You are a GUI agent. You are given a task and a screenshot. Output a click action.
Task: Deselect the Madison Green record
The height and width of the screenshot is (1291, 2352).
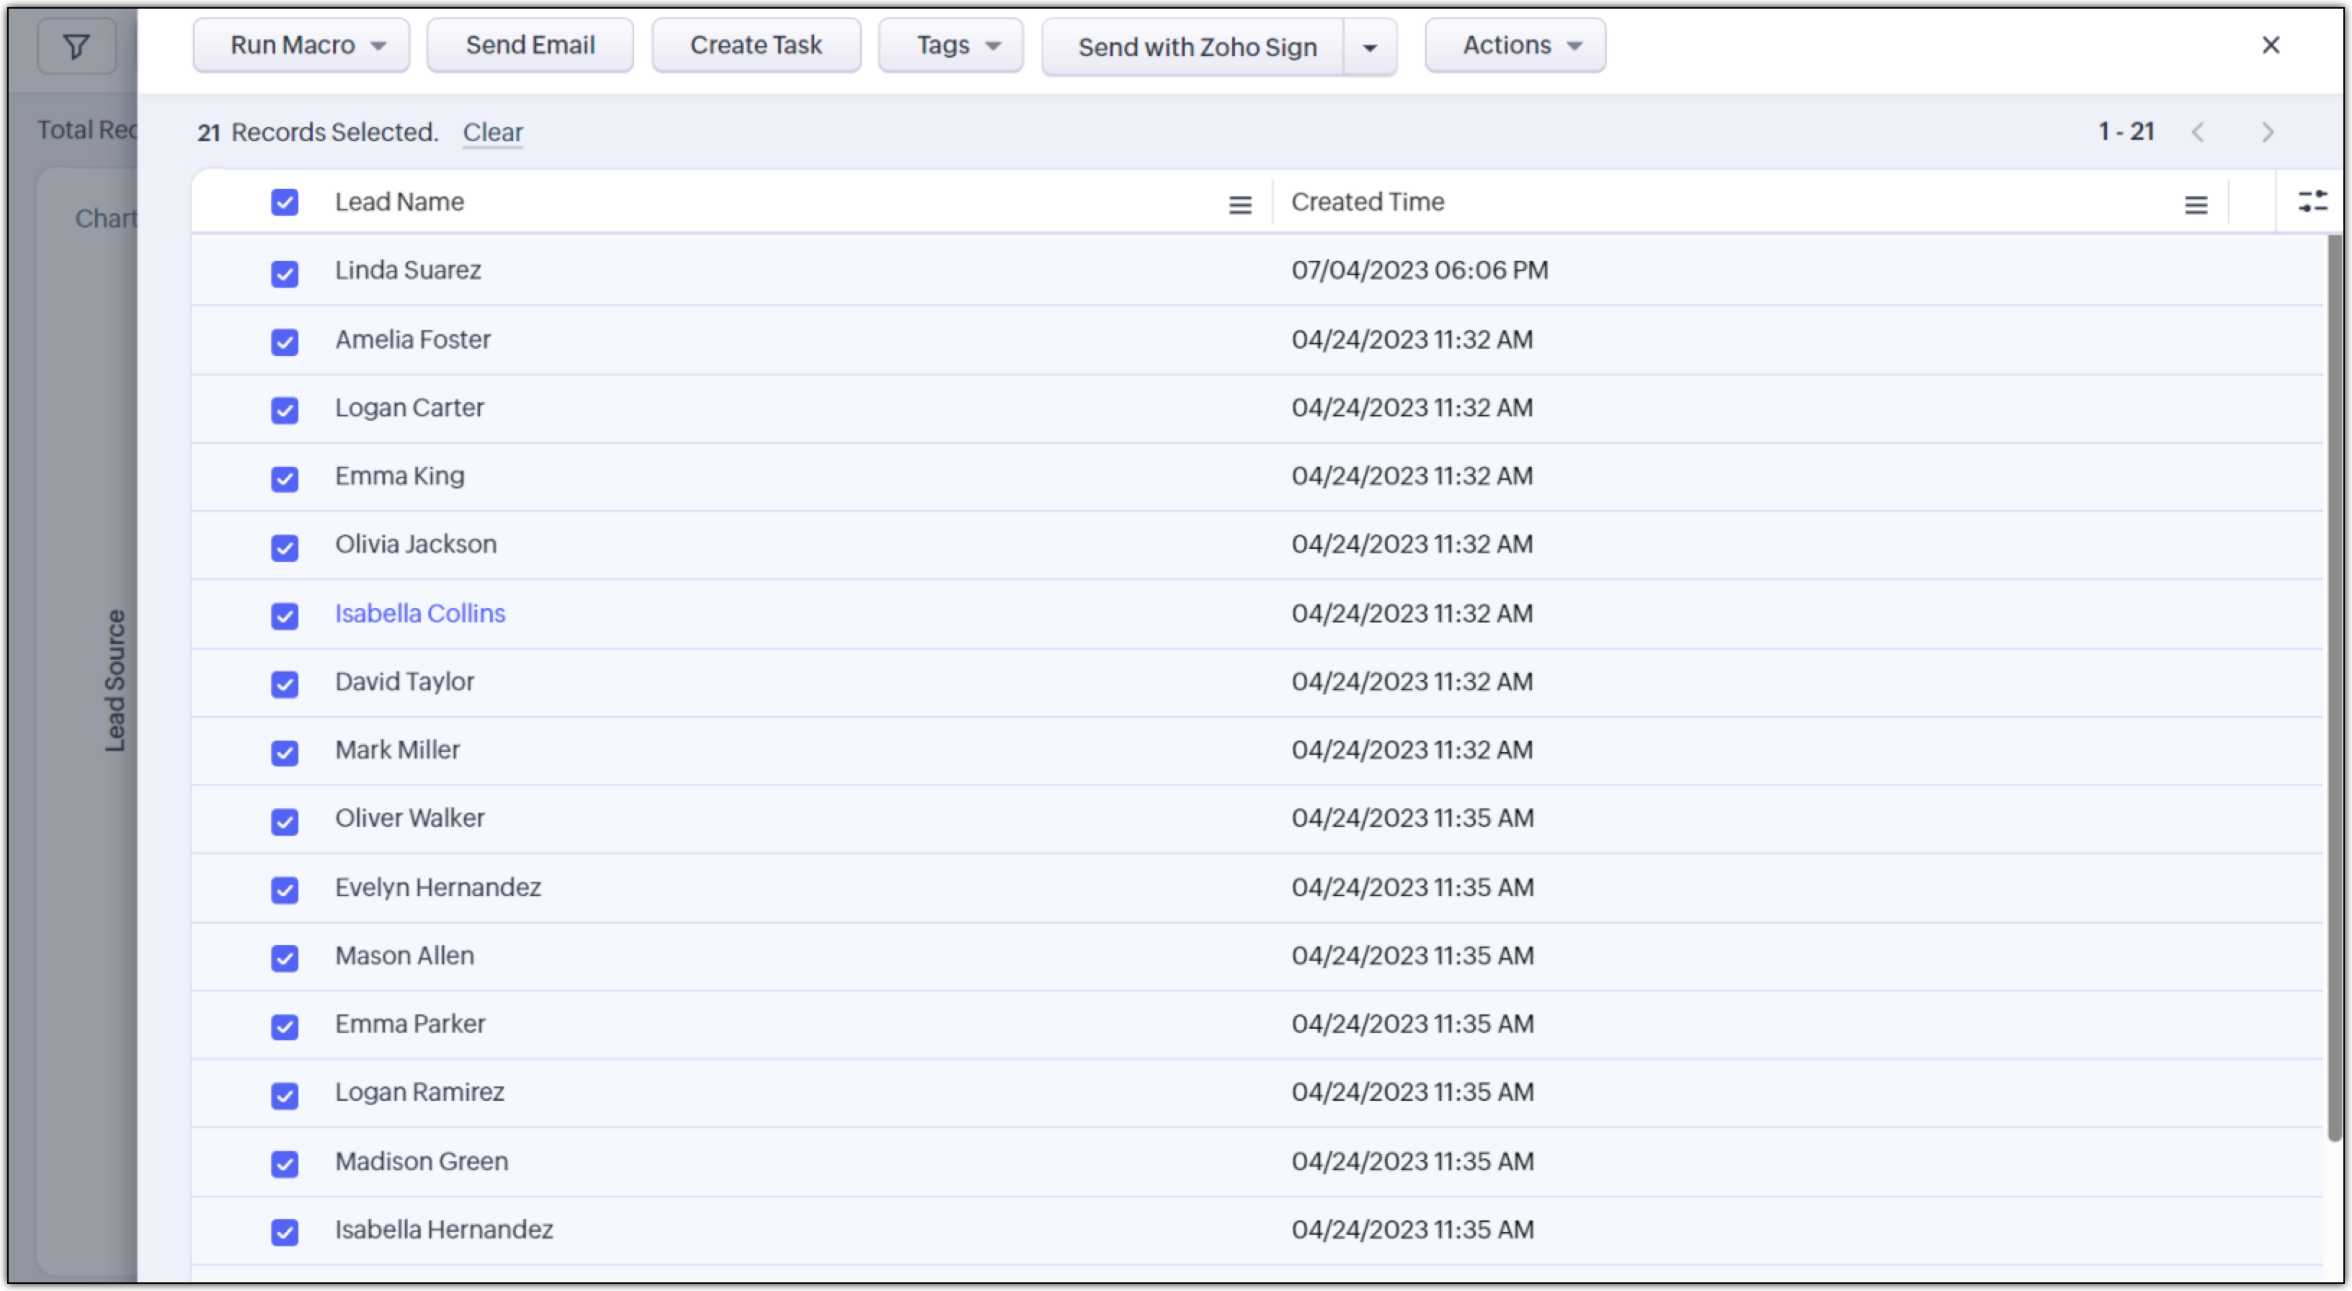coord(284,1163)
